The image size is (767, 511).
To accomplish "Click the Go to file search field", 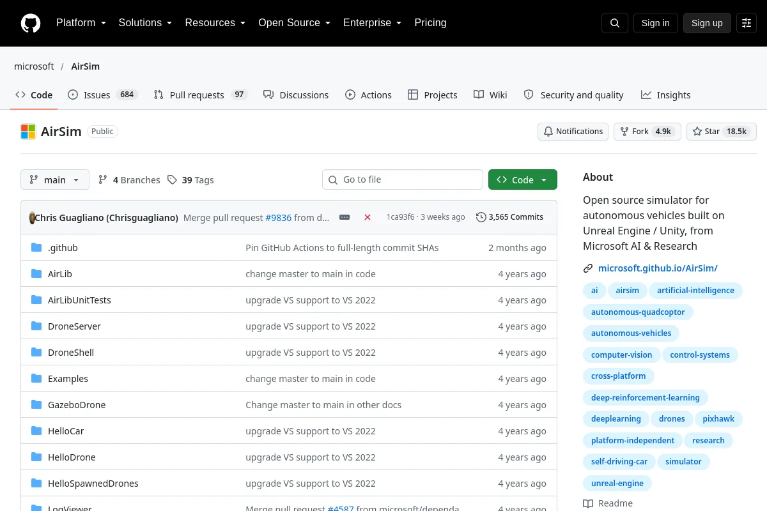I will (403, 180).
